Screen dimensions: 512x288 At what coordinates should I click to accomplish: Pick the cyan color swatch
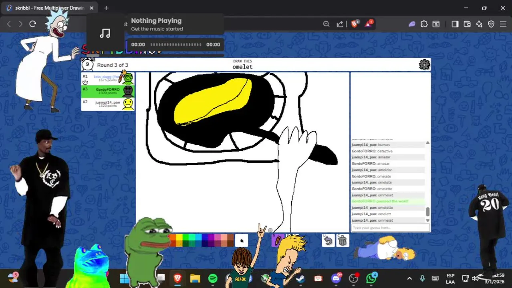pyautogui.click(x=198, y=237)
